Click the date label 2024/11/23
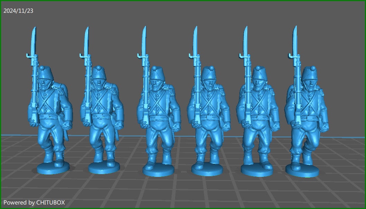 coord(18,11)
